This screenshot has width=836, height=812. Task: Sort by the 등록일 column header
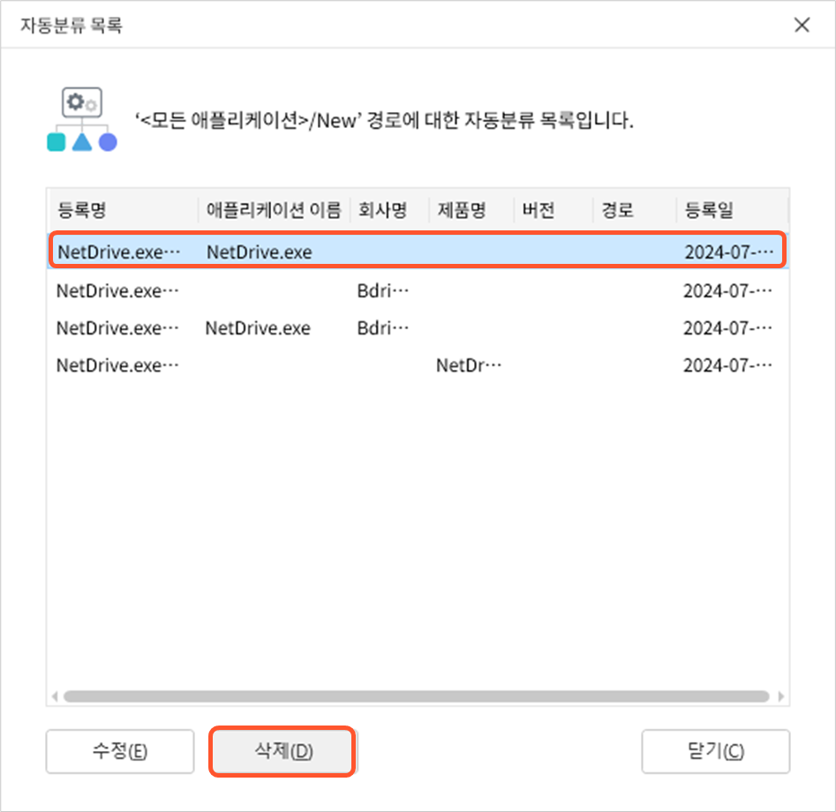pyautogui.click(x=732, y=210)
